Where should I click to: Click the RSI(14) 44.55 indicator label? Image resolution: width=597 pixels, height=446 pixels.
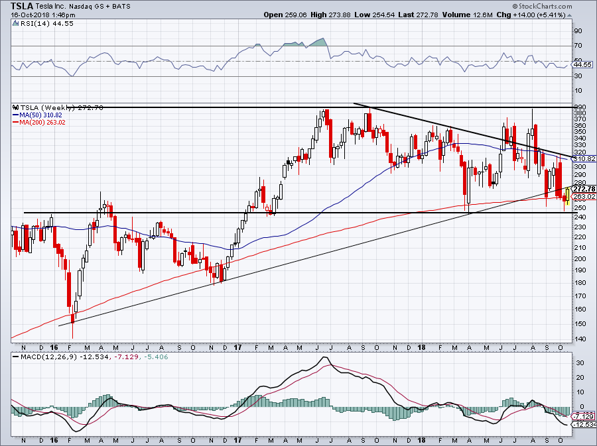click(x=46, y=24)
